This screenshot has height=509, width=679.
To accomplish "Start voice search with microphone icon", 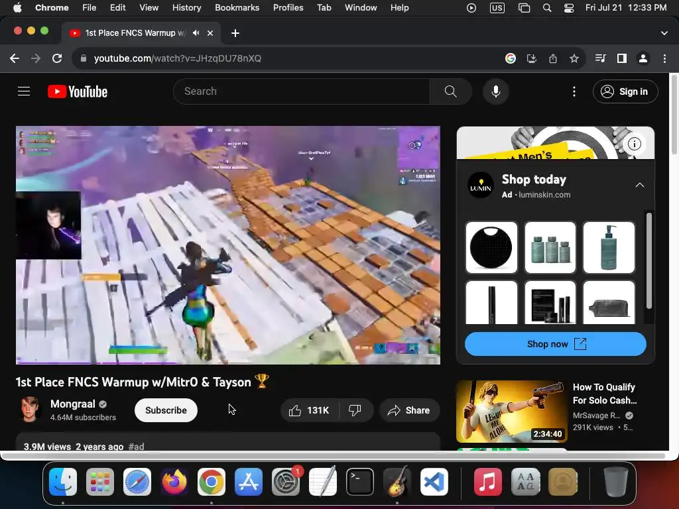I will coord(496,91).
